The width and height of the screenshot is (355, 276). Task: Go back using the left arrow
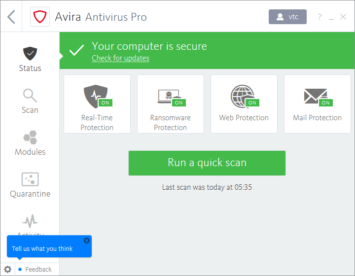(x=11, y=17)
